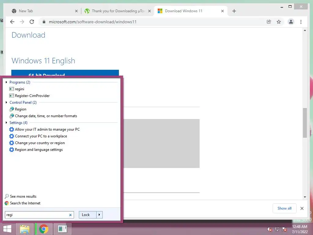This screenshot has height=235, width=313.
Task: Close the Download Windows 11 tab
Action: click(x=223, y=11)
